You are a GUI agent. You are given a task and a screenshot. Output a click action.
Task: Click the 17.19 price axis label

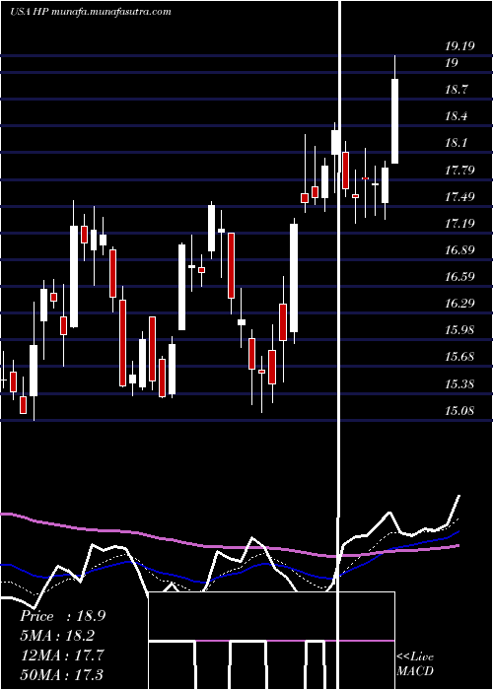tap(459, 223)
